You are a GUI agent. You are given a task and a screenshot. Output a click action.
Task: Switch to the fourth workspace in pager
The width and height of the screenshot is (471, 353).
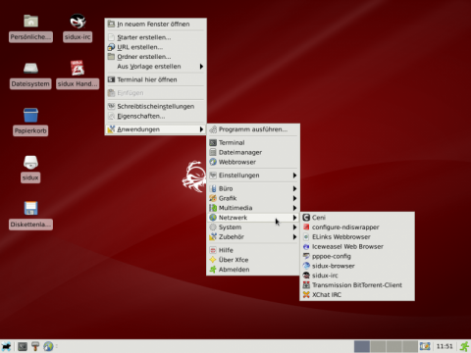point(410,346)
